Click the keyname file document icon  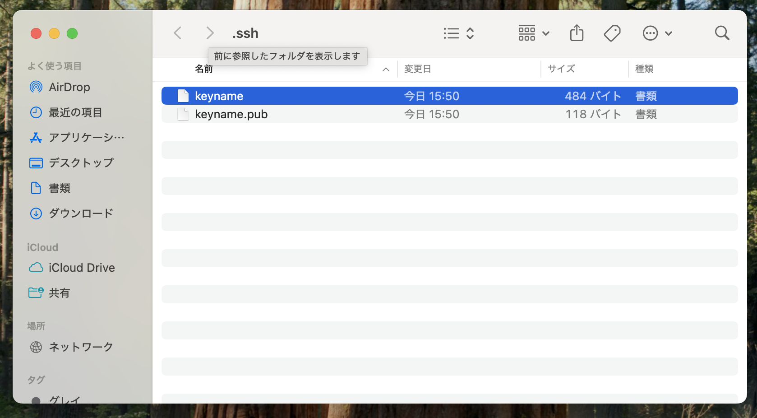click(x=183, y=96)
